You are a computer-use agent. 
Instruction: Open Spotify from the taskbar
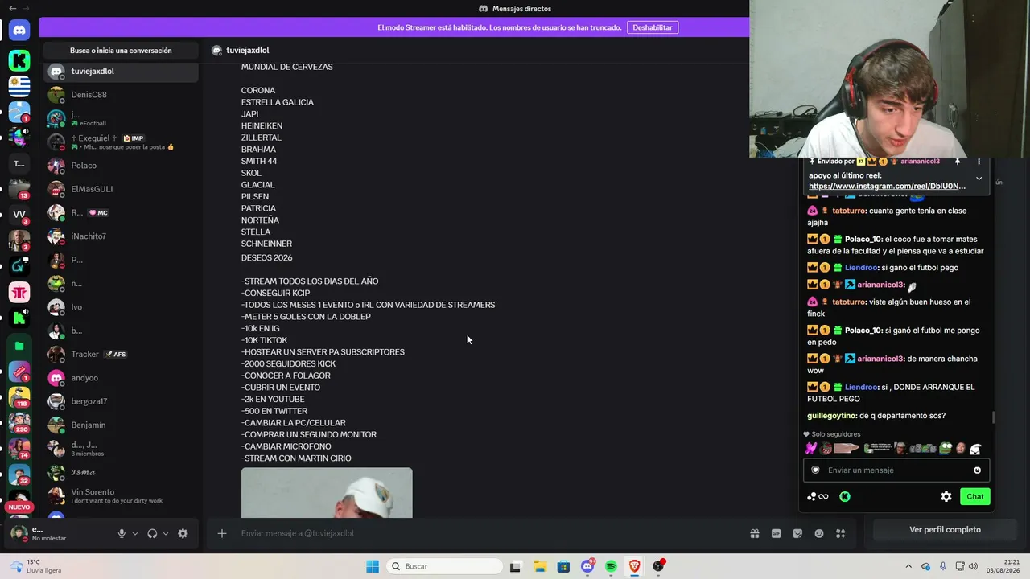(611, 566)
